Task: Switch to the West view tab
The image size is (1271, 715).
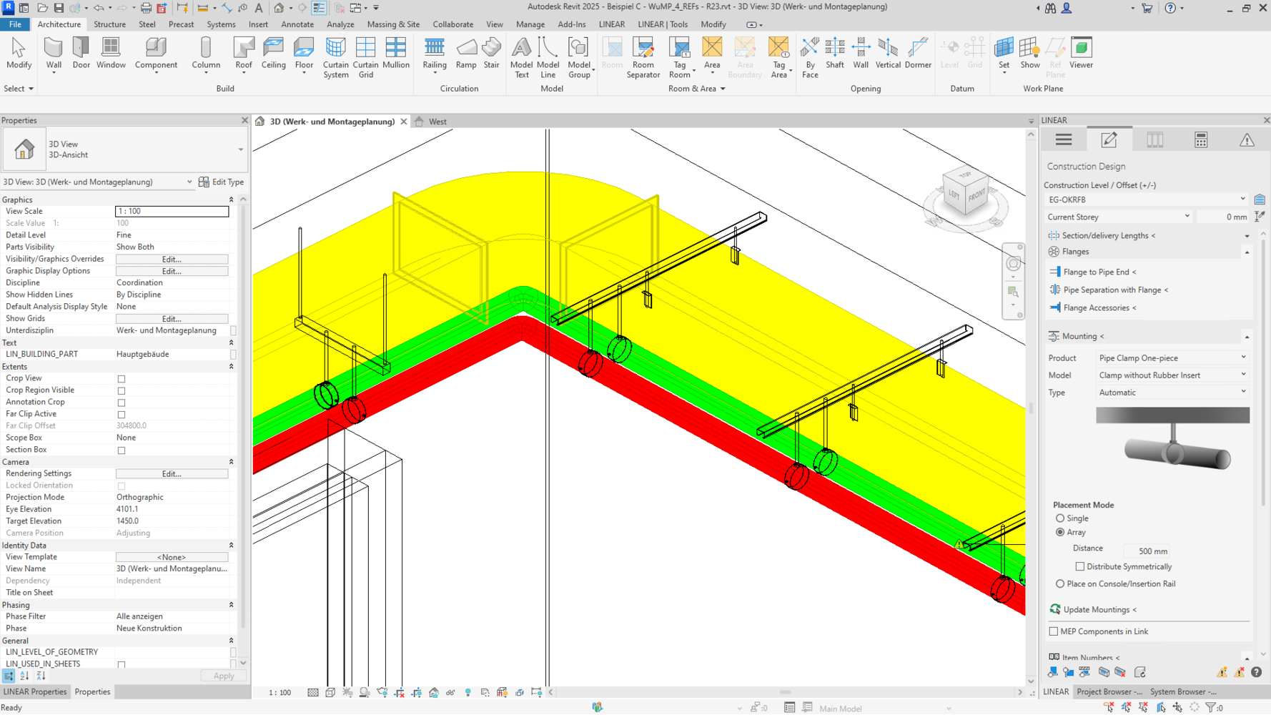Action: click(437, 122)
